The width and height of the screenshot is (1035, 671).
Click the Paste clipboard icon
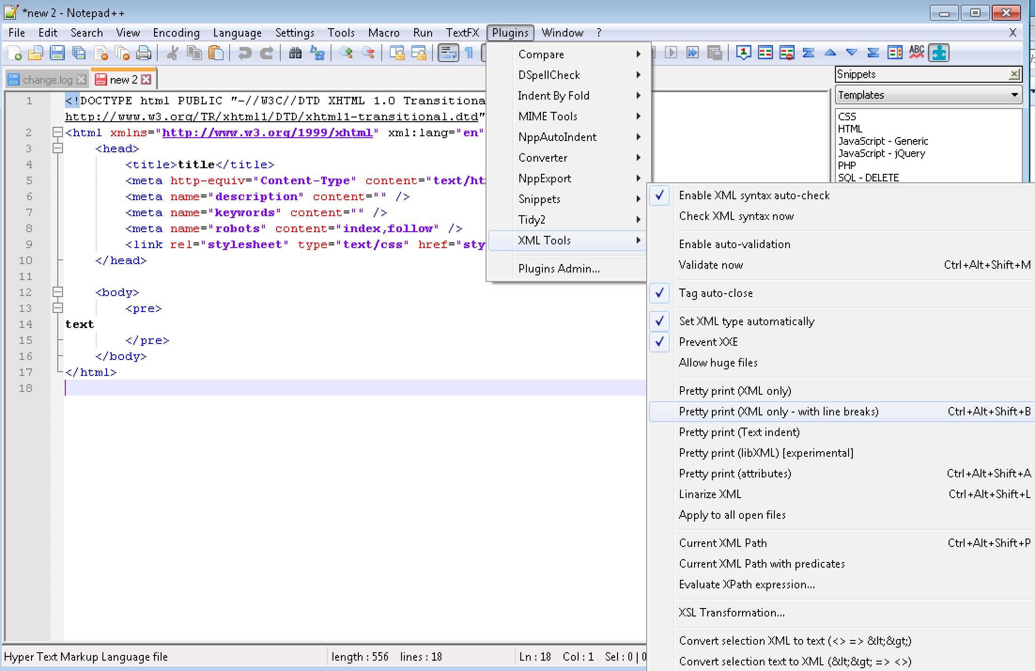coord(216,53)
